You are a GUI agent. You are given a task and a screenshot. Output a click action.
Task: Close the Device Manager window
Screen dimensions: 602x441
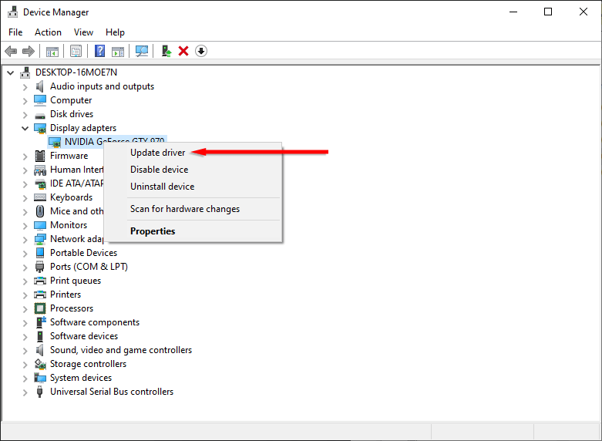pos(584,12)
